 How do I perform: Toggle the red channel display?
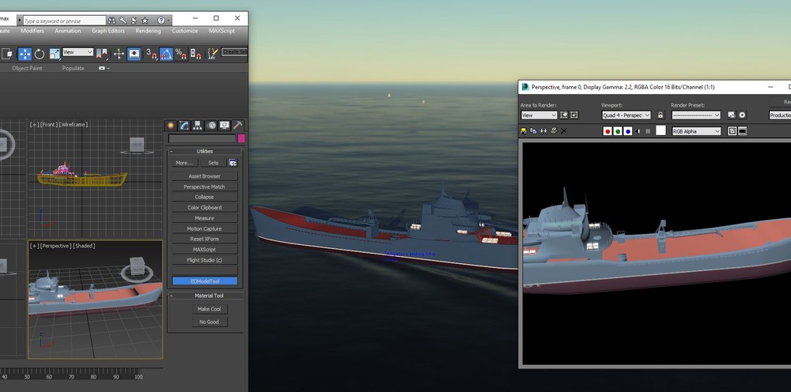[x=607, y=131]
